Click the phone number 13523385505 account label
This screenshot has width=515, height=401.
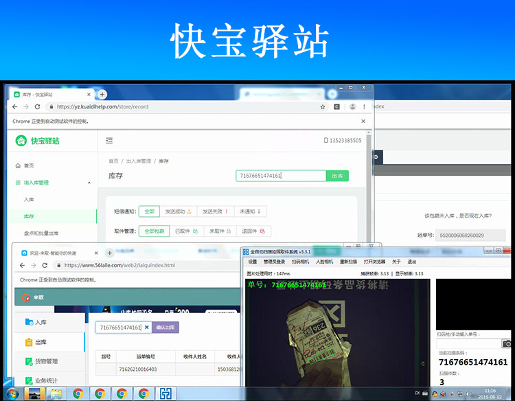(343, 141)
